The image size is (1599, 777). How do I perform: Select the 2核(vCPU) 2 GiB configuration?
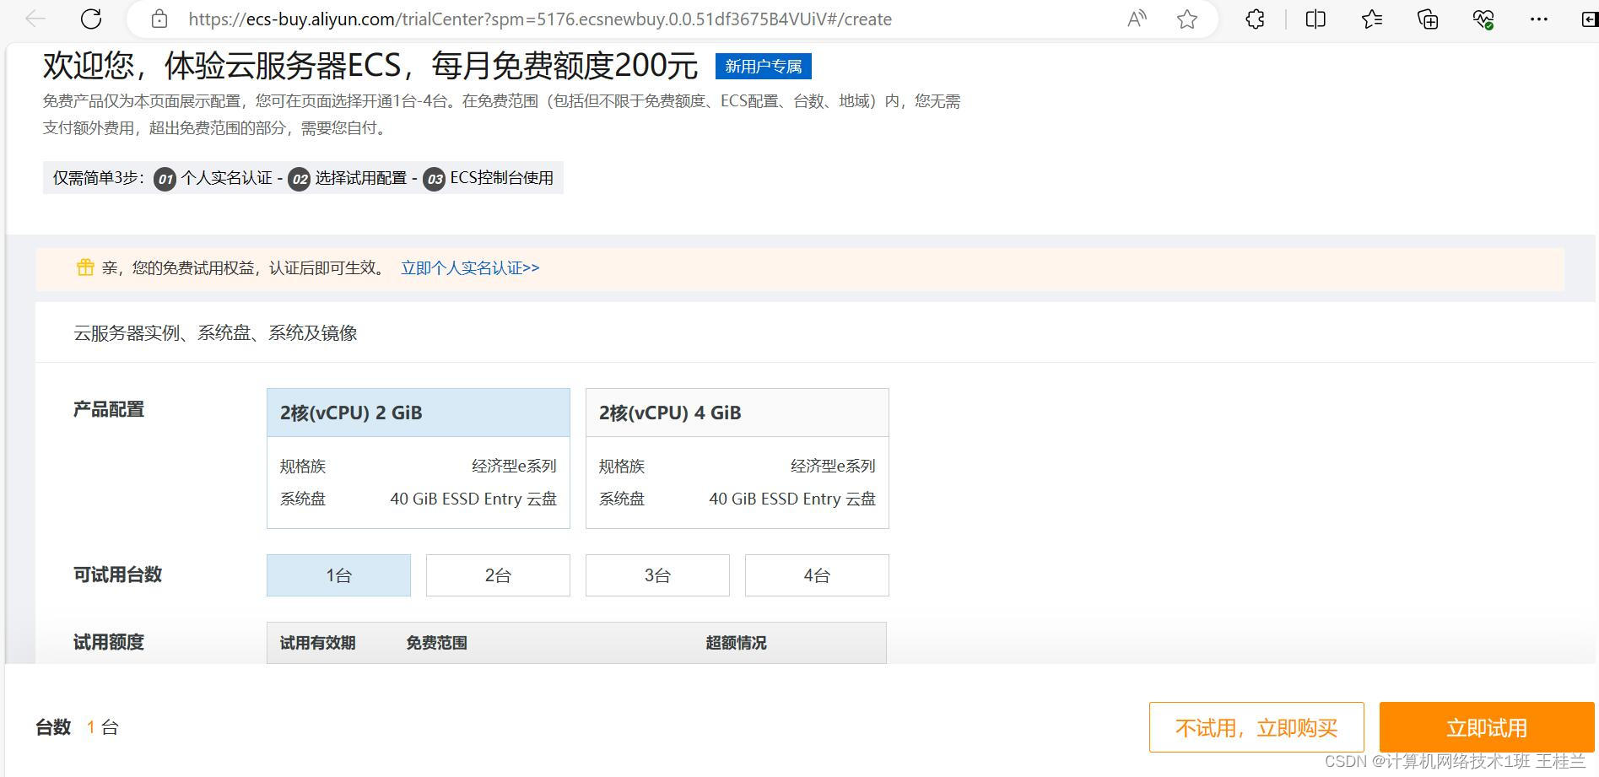pyautogui.click(x=418, y=458)
